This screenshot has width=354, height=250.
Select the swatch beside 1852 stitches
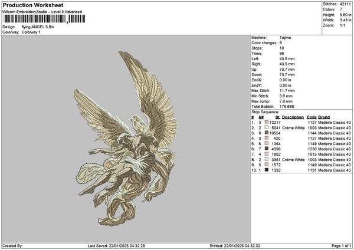point(267,154)
